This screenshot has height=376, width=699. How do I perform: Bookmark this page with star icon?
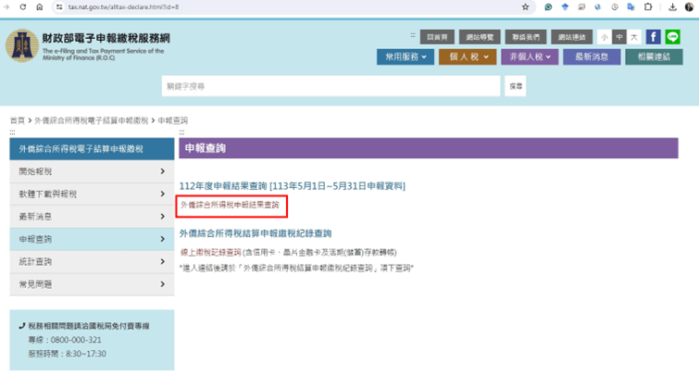tap(525, 6)
